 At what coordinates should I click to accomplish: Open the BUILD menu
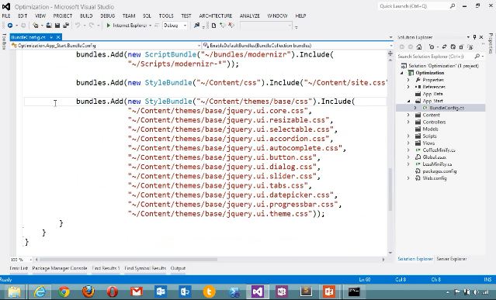[86, 16]
